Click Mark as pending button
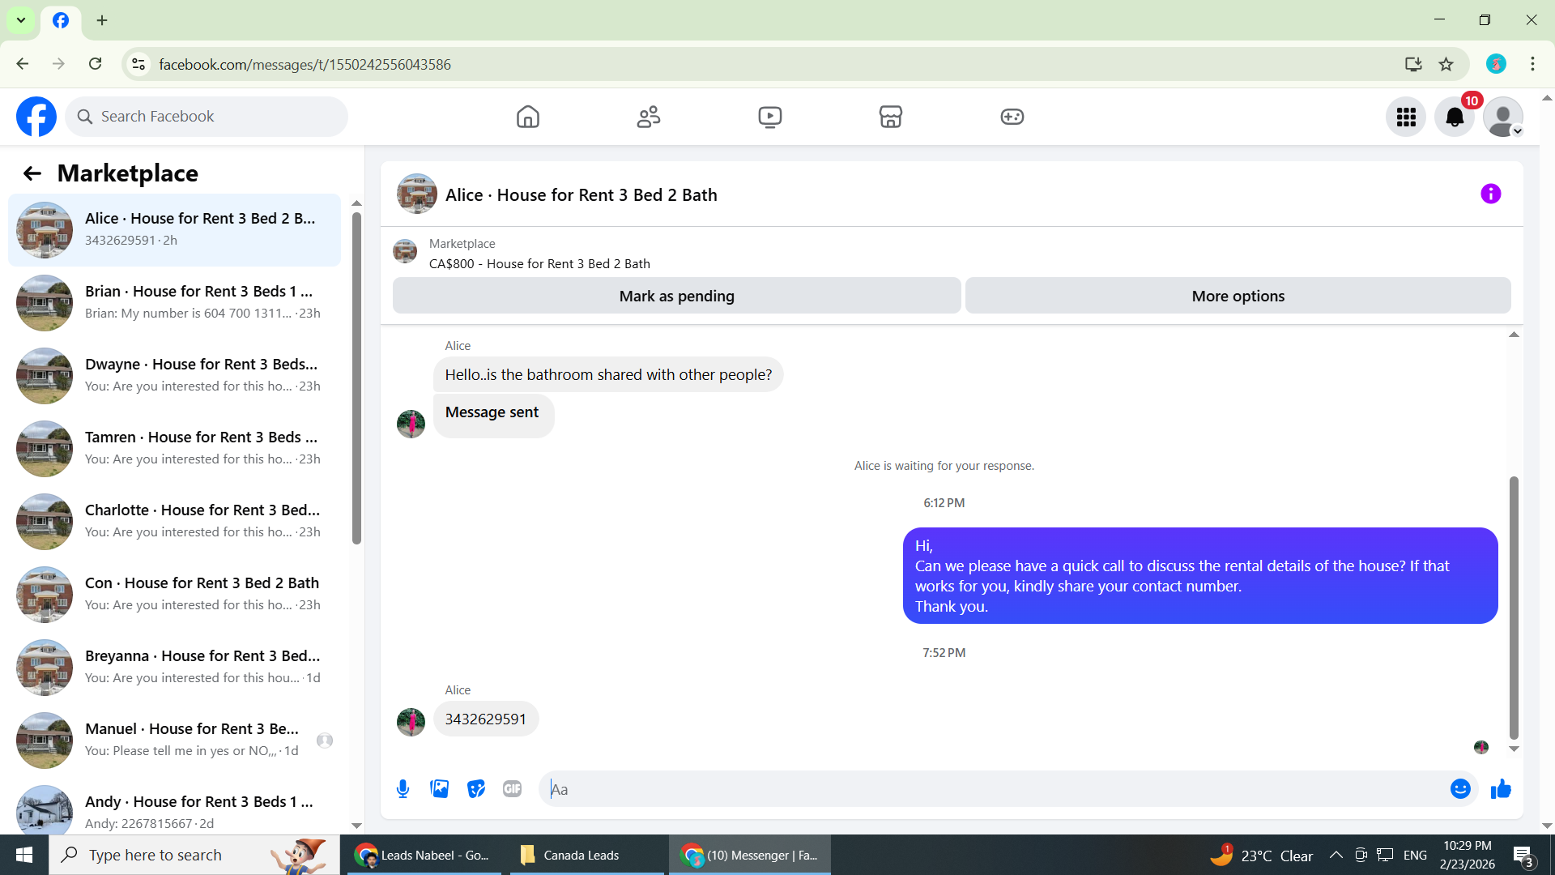The width and height of the screenshot is (1555, 875). coord(676,297)
